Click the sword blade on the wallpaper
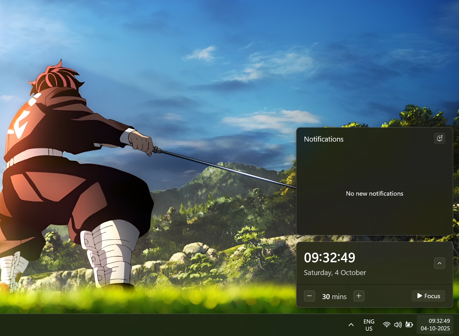 coord(225,169)
